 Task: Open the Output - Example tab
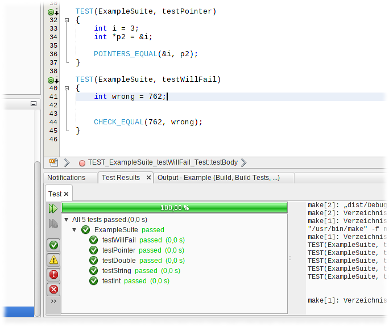click(218, 178)
